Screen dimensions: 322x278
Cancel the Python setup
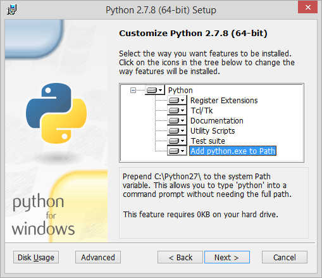pos(285,257)
